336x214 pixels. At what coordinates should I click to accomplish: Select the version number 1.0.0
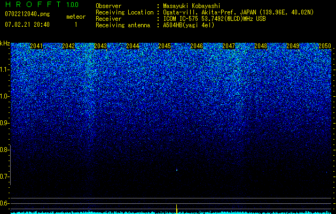72,5
